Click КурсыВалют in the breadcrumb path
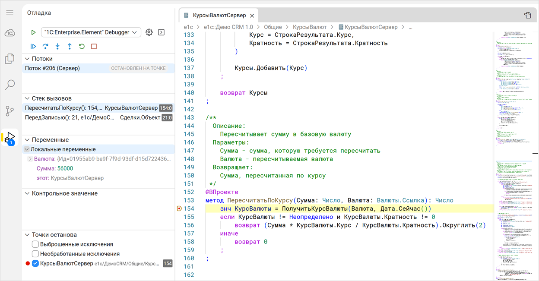Image resolution: width=539 pixels, height=281 pixels. coord(310,27)
